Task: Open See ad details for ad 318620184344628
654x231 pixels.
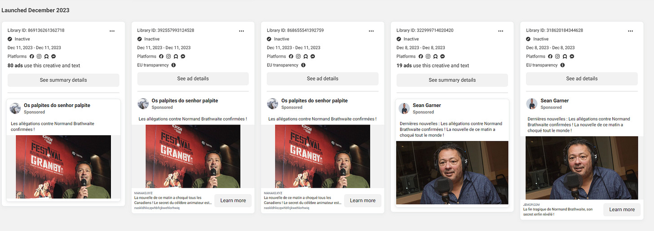Action: pyautogui.click(x=582, y=79)
